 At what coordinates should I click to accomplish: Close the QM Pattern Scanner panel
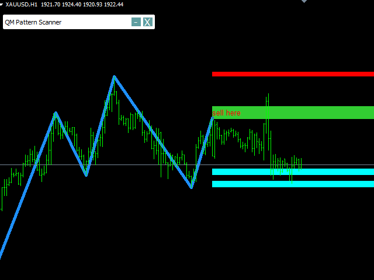pyautogui.click(x=148, y=22)
